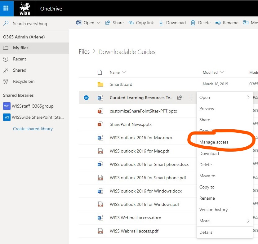
Task: Select Manage access in the context menu
Action: click(x=225, y=142)
